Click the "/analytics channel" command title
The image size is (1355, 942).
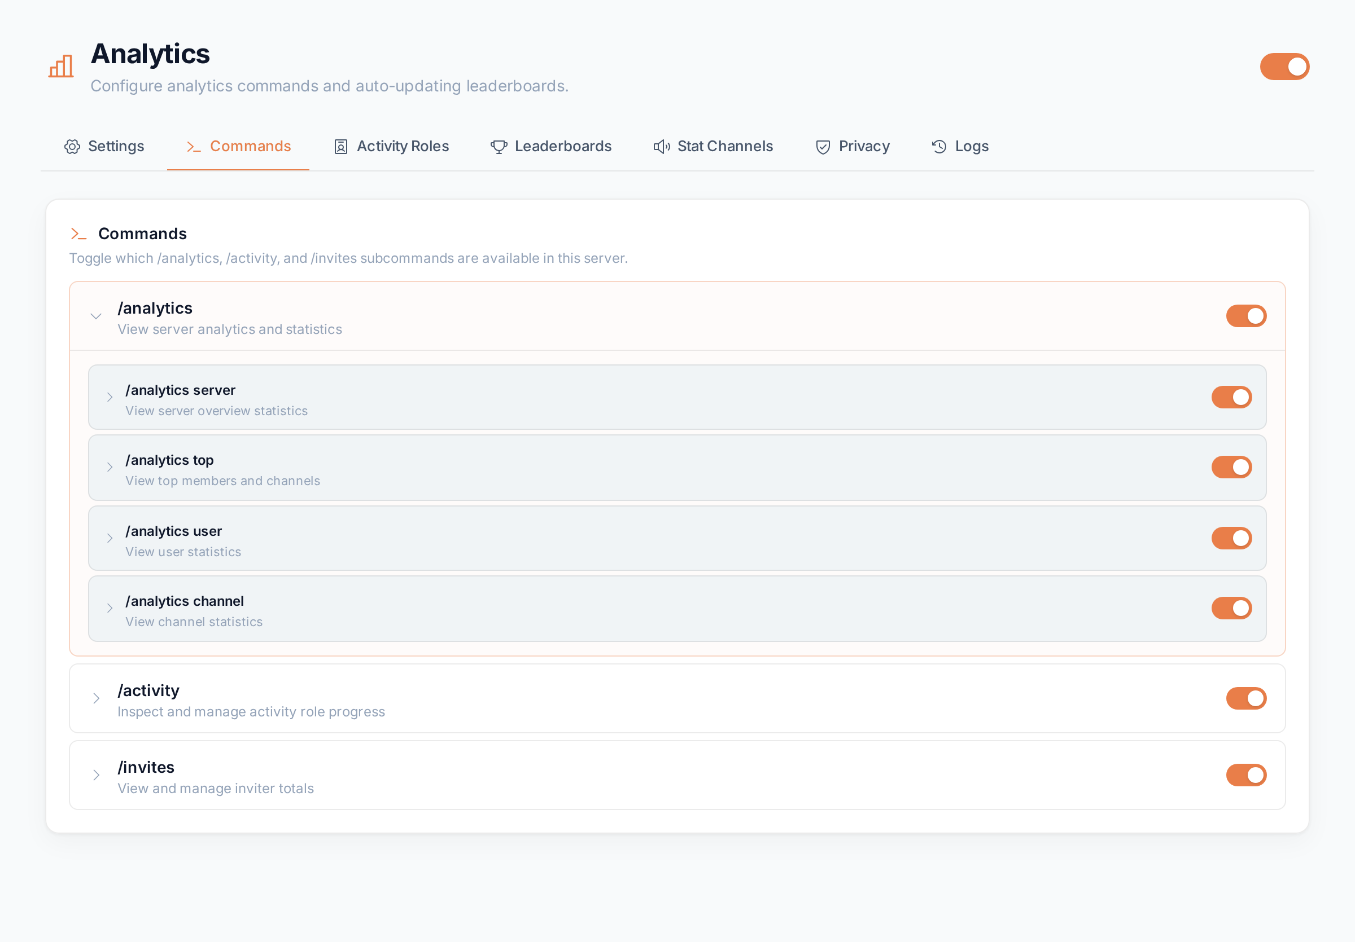(185, 601)
